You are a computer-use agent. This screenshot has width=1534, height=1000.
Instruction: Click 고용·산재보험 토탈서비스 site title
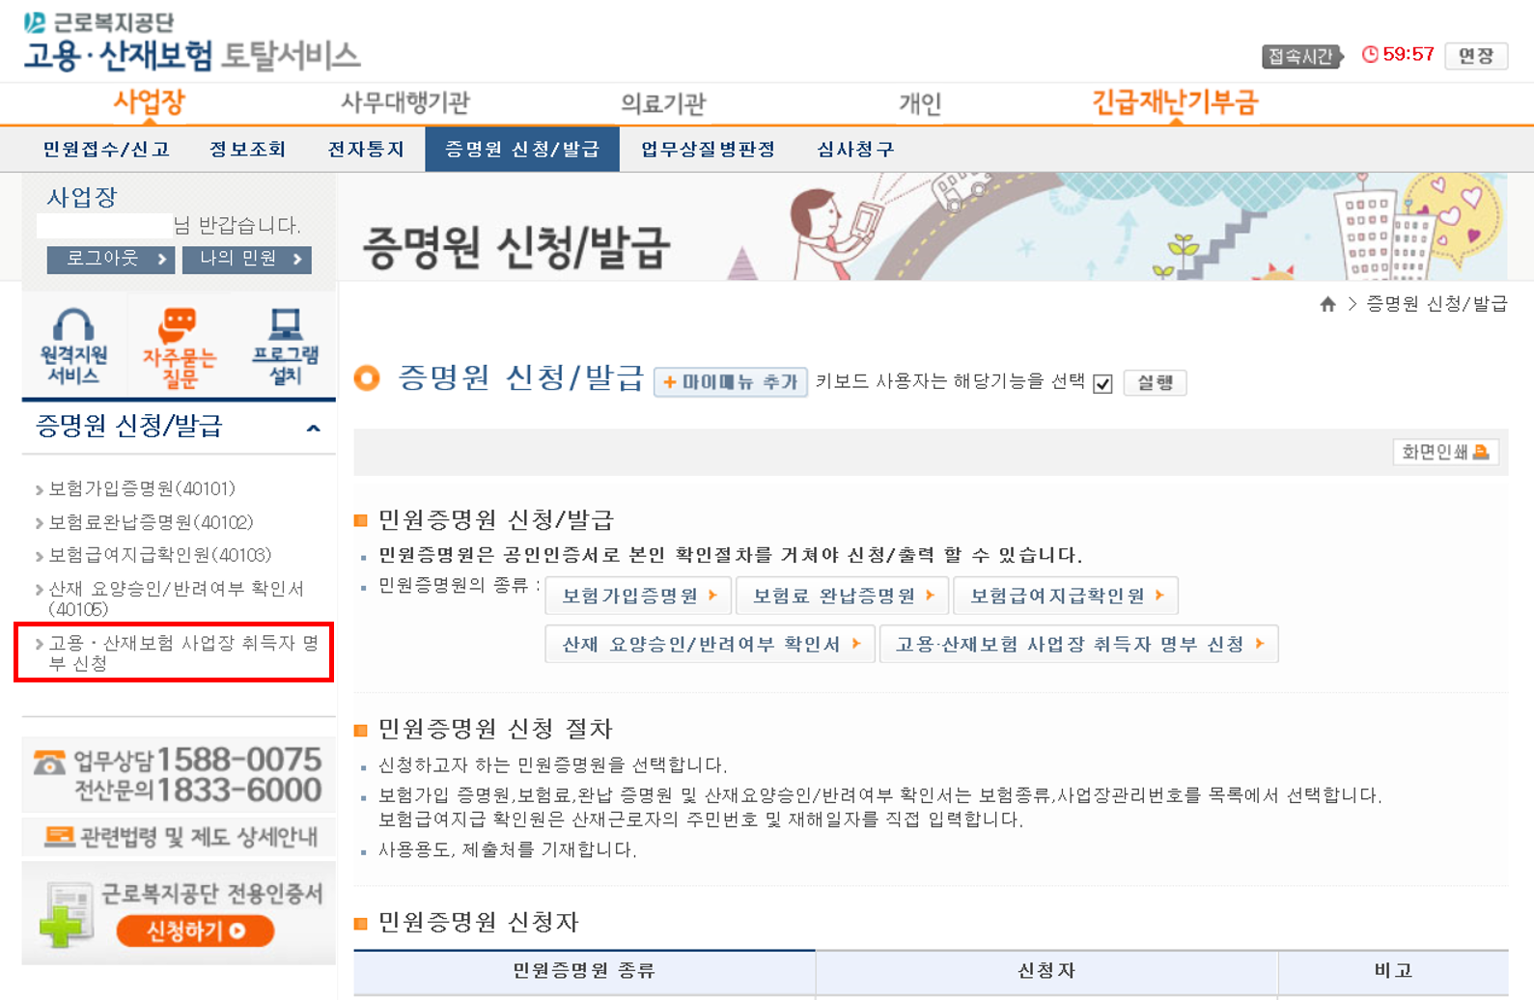192,56
